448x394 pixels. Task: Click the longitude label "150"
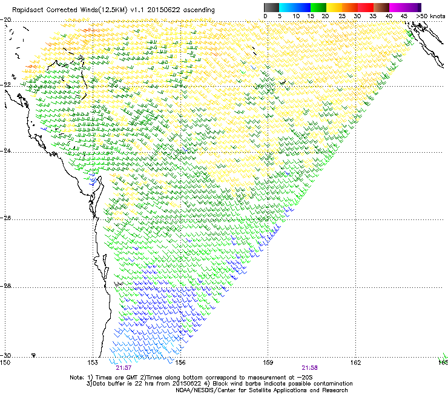pyautogui.click(x=5, y=363)
